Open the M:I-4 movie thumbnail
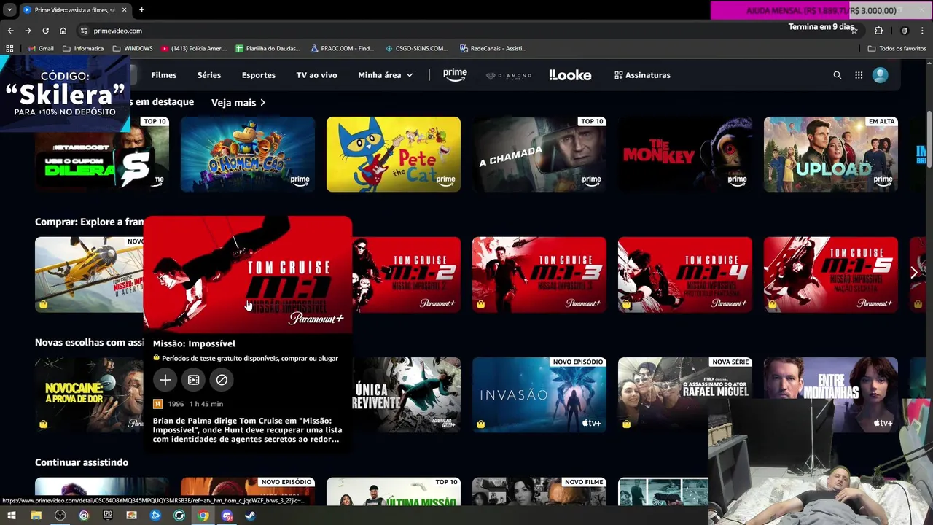The image size is (933, 525). coord(685,274)
